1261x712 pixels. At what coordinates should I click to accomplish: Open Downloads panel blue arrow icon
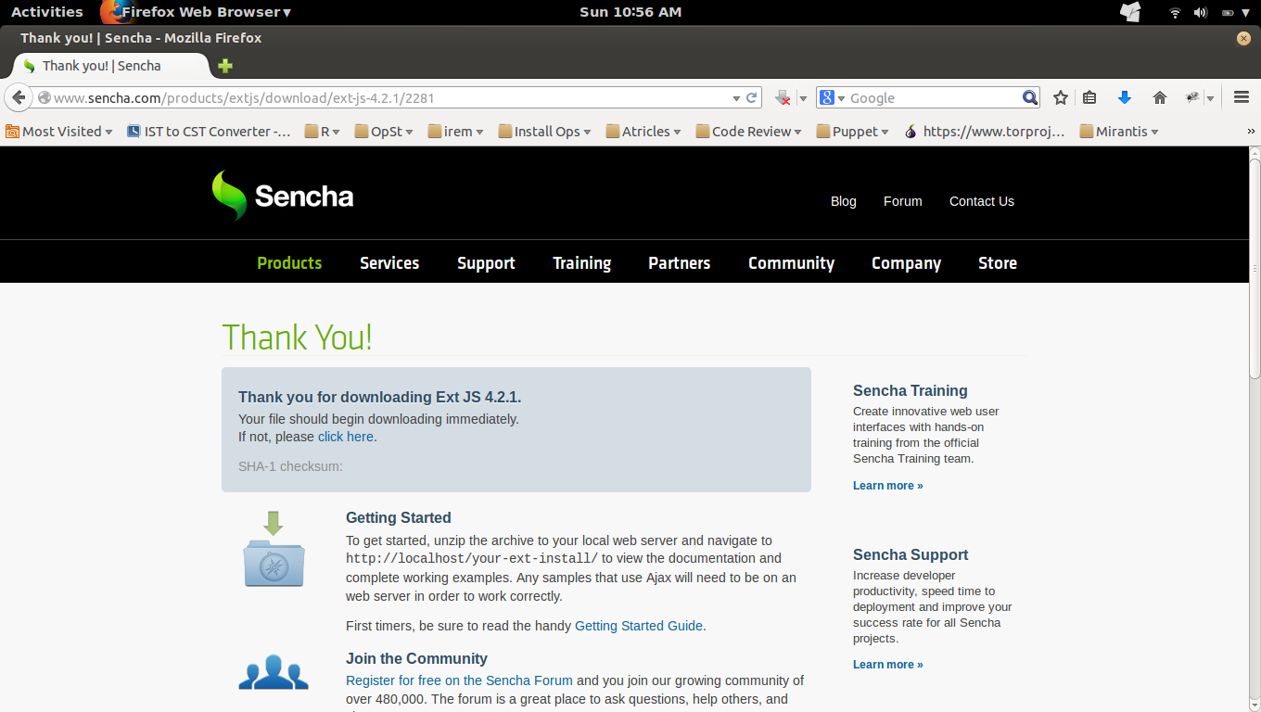[1125, 97]
